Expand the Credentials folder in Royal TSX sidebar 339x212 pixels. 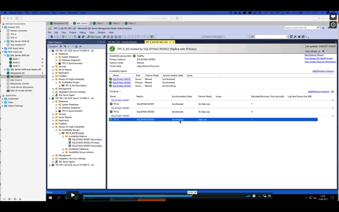pos(3,99)
